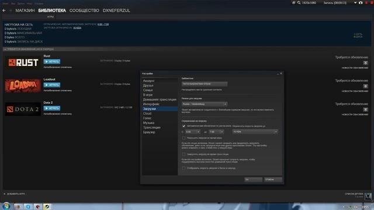
Task: Go back with the left arrow
Action: pyautogui.click(x=4, y=10)
